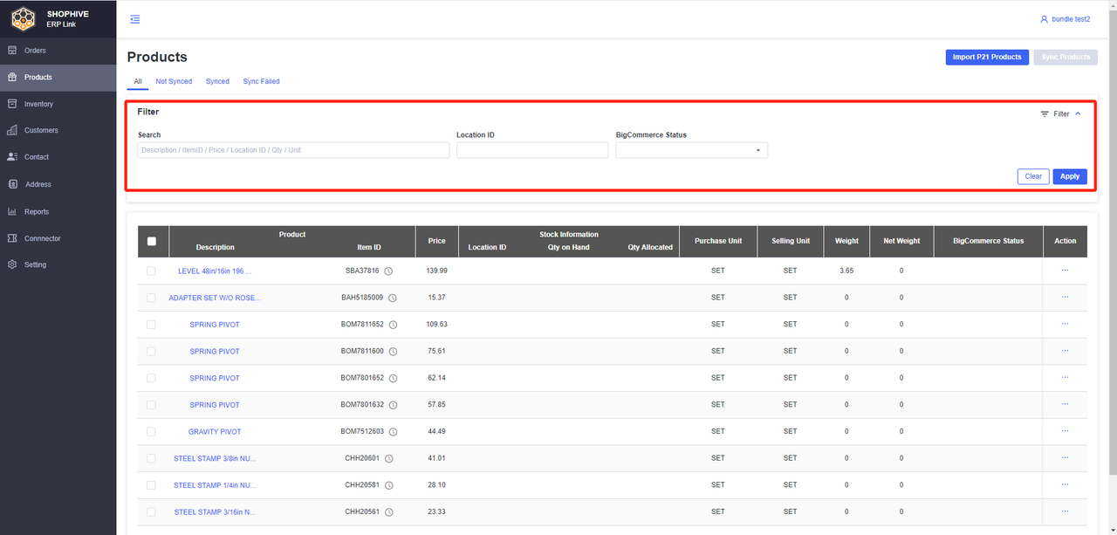Switch to the Synced tab
This screenshot has width=1117, height=535.
(217, 81)
